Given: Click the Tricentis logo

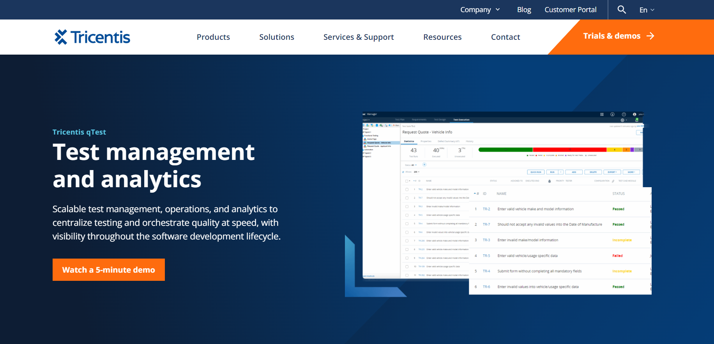Looking at the screenshot, I should pyautogui.click(x=92, y=37).
